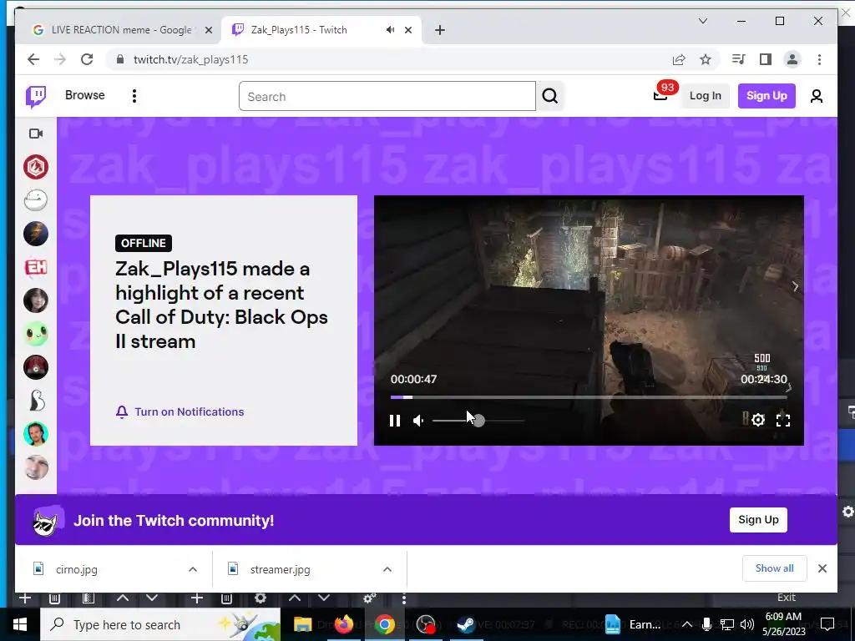Screen dimensions: 855x641
Task: Open a new browser tab
Action: (440, 30)
